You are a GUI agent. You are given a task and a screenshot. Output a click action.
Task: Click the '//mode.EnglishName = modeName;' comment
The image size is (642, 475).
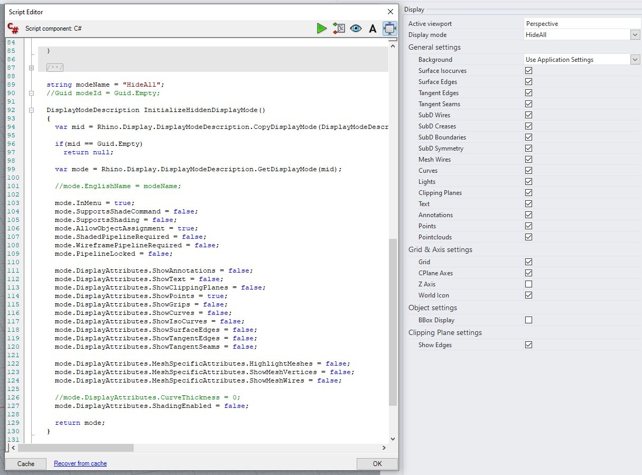(118, 186)
